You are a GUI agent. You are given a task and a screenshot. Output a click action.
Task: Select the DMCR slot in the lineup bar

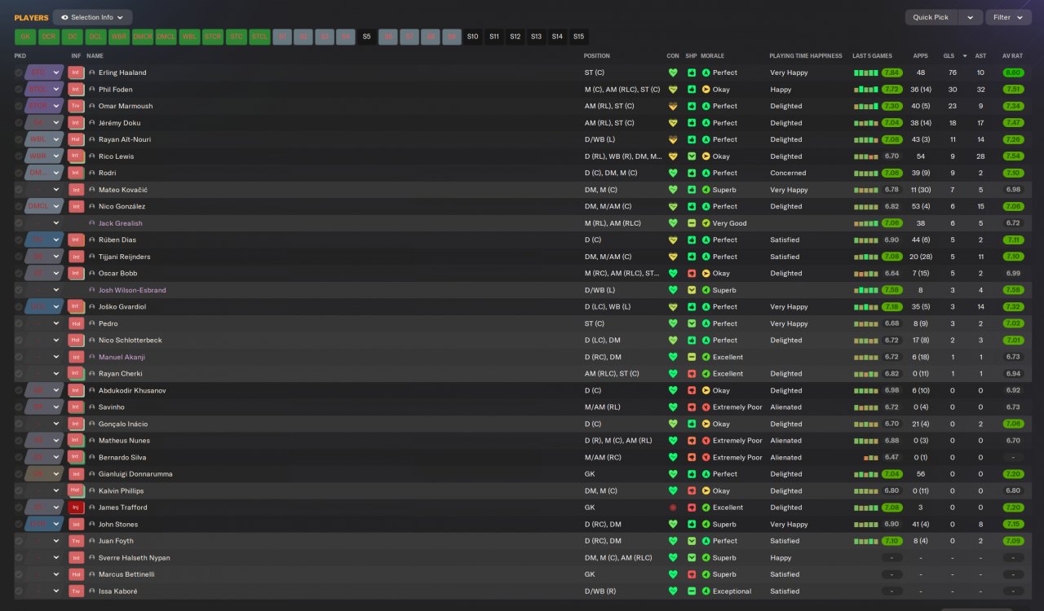point(143,37)
